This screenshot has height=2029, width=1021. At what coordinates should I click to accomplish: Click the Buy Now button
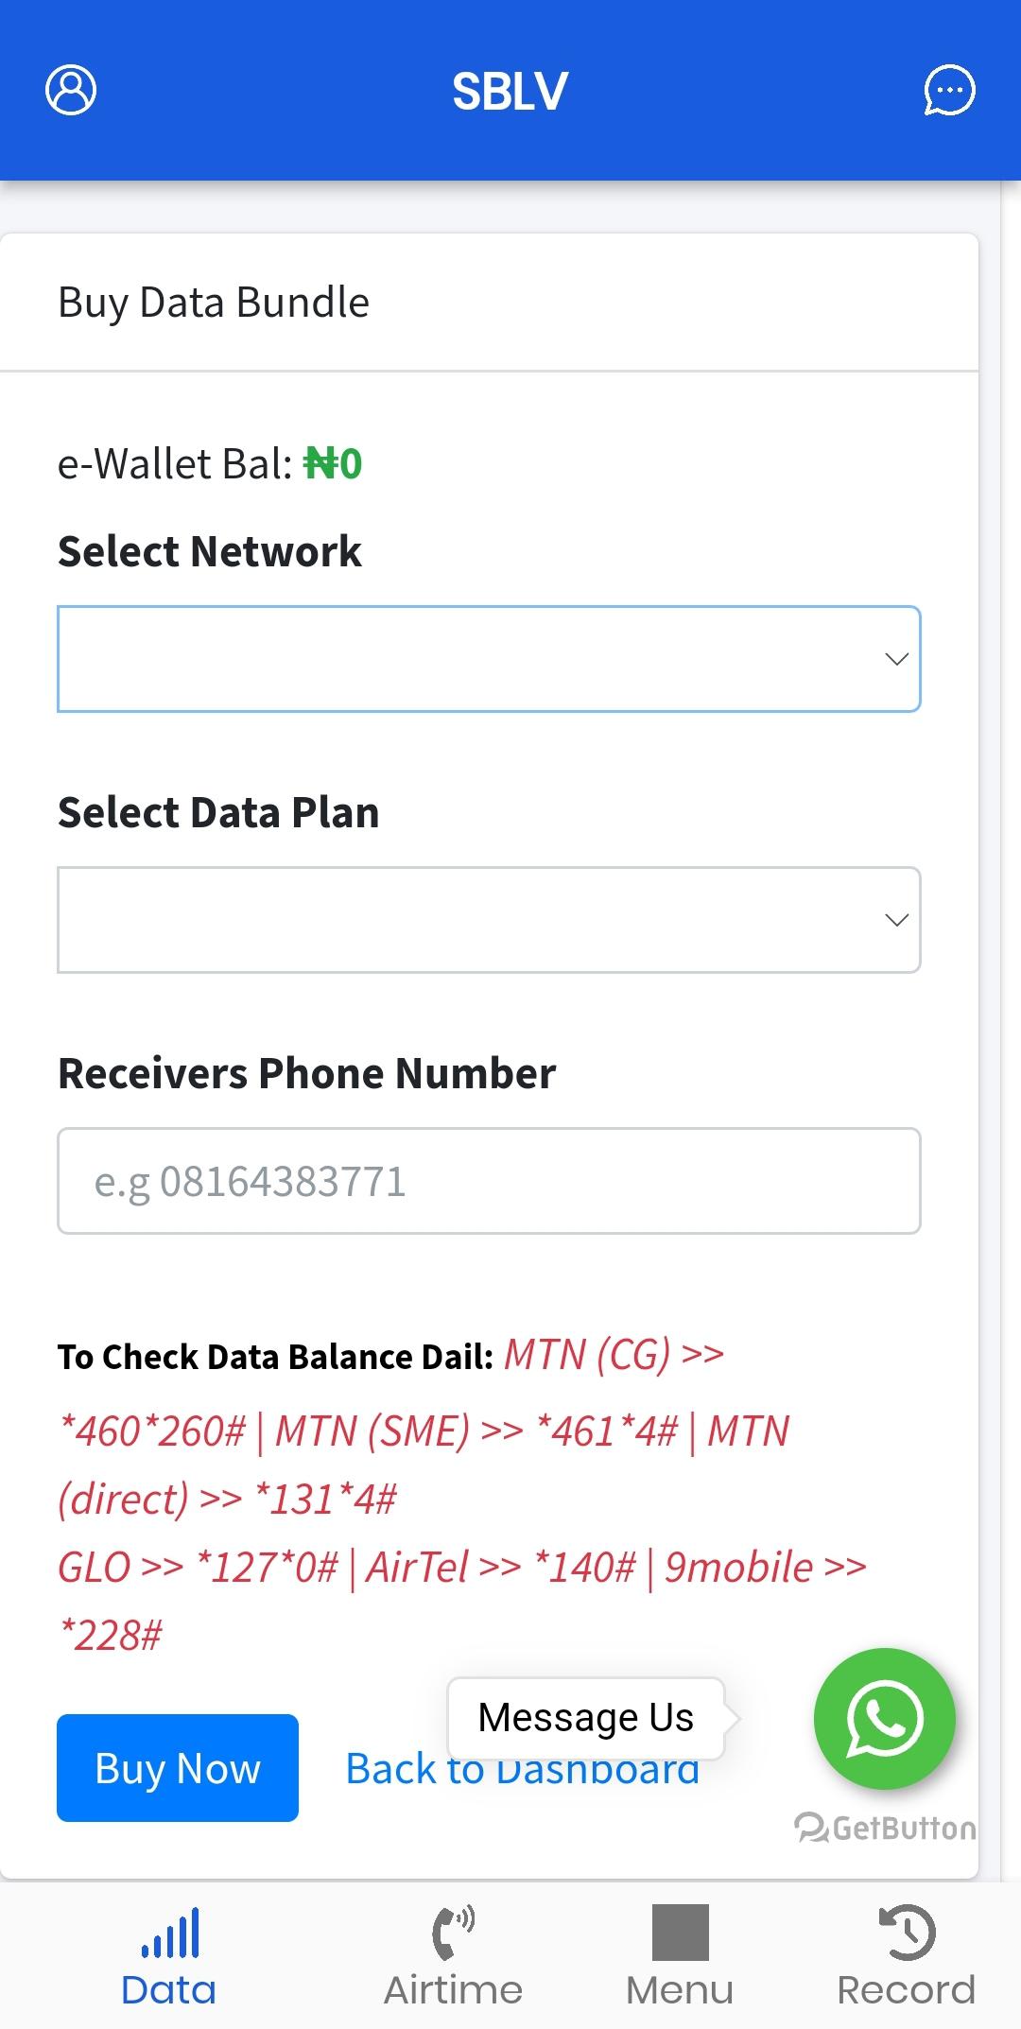pos(178,1768)
